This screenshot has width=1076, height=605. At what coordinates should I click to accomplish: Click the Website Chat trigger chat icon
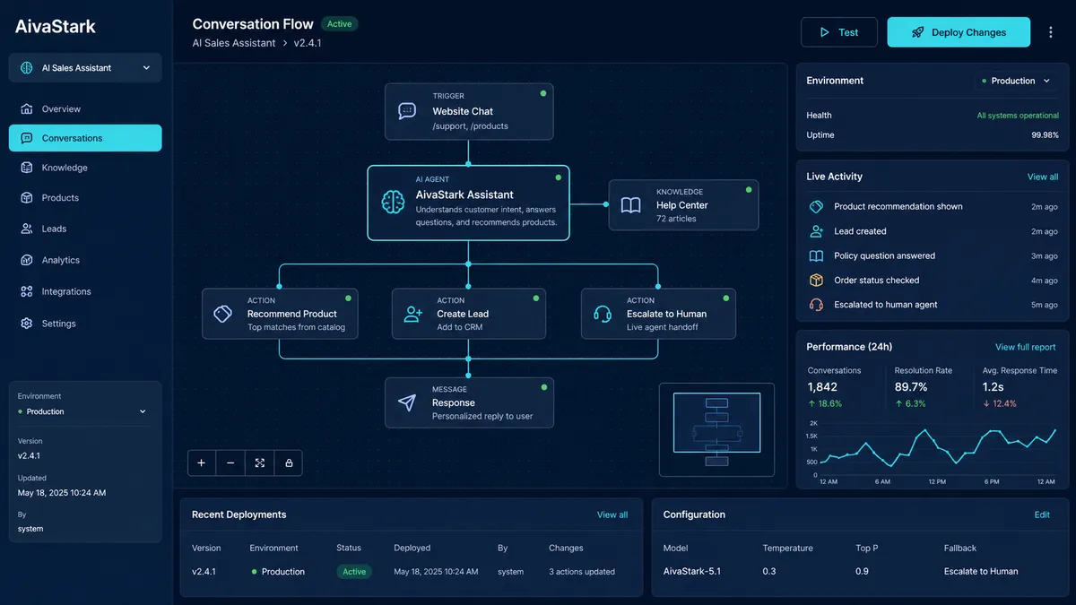407,111
